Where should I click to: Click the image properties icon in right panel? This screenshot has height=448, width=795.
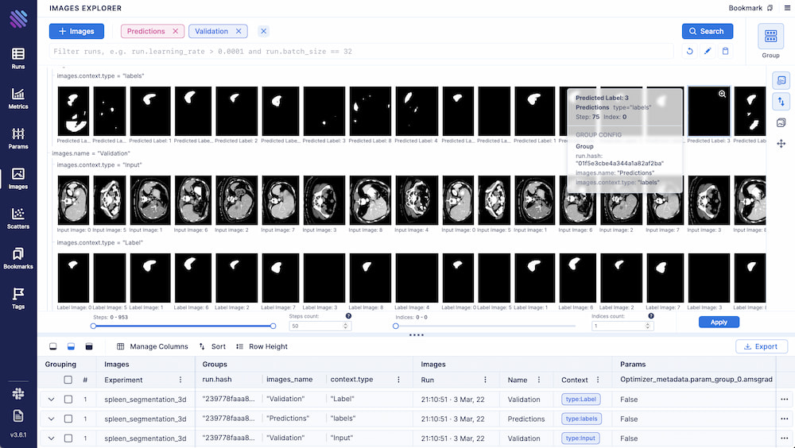click(781, 80)
